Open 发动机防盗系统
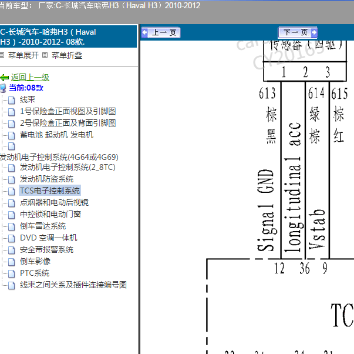This screenshot has height=354, width=354. (46, 179)
